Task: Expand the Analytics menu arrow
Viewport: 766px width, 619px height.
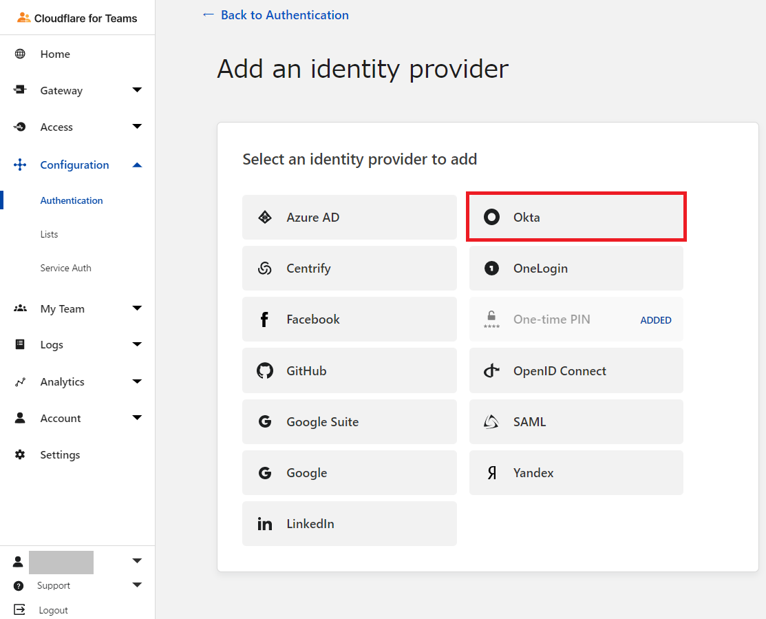Action: pyautogui.click(x=137, y=381)
